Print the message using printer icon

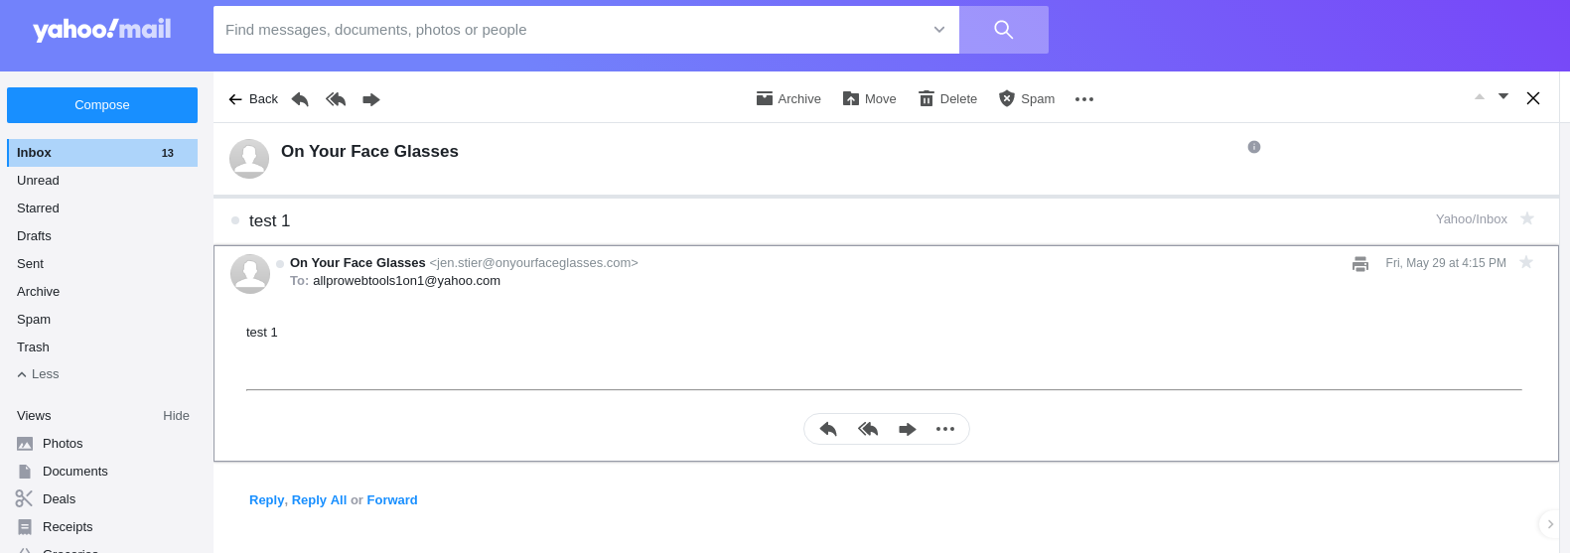(1360, 264)
